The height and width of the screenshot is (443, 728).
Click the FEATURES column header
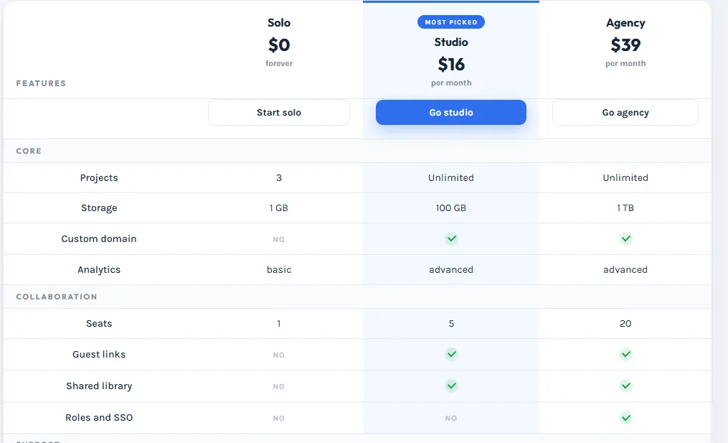click(x=41, y=83)
